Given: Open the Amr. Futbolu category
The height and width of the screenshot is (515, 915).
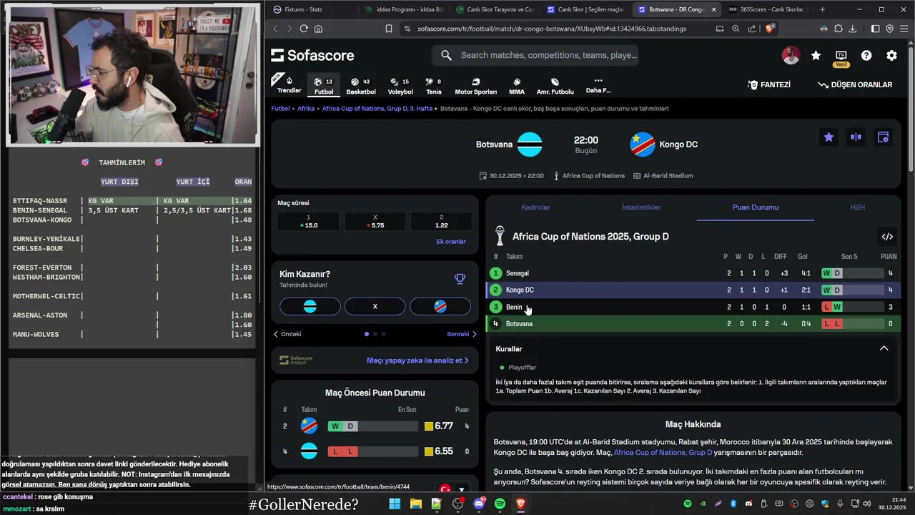Looking at the screenshot, I should click(555, 86).
